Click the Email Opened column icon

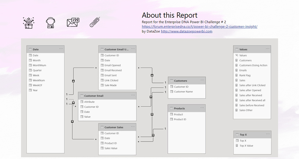click(102, 65)
